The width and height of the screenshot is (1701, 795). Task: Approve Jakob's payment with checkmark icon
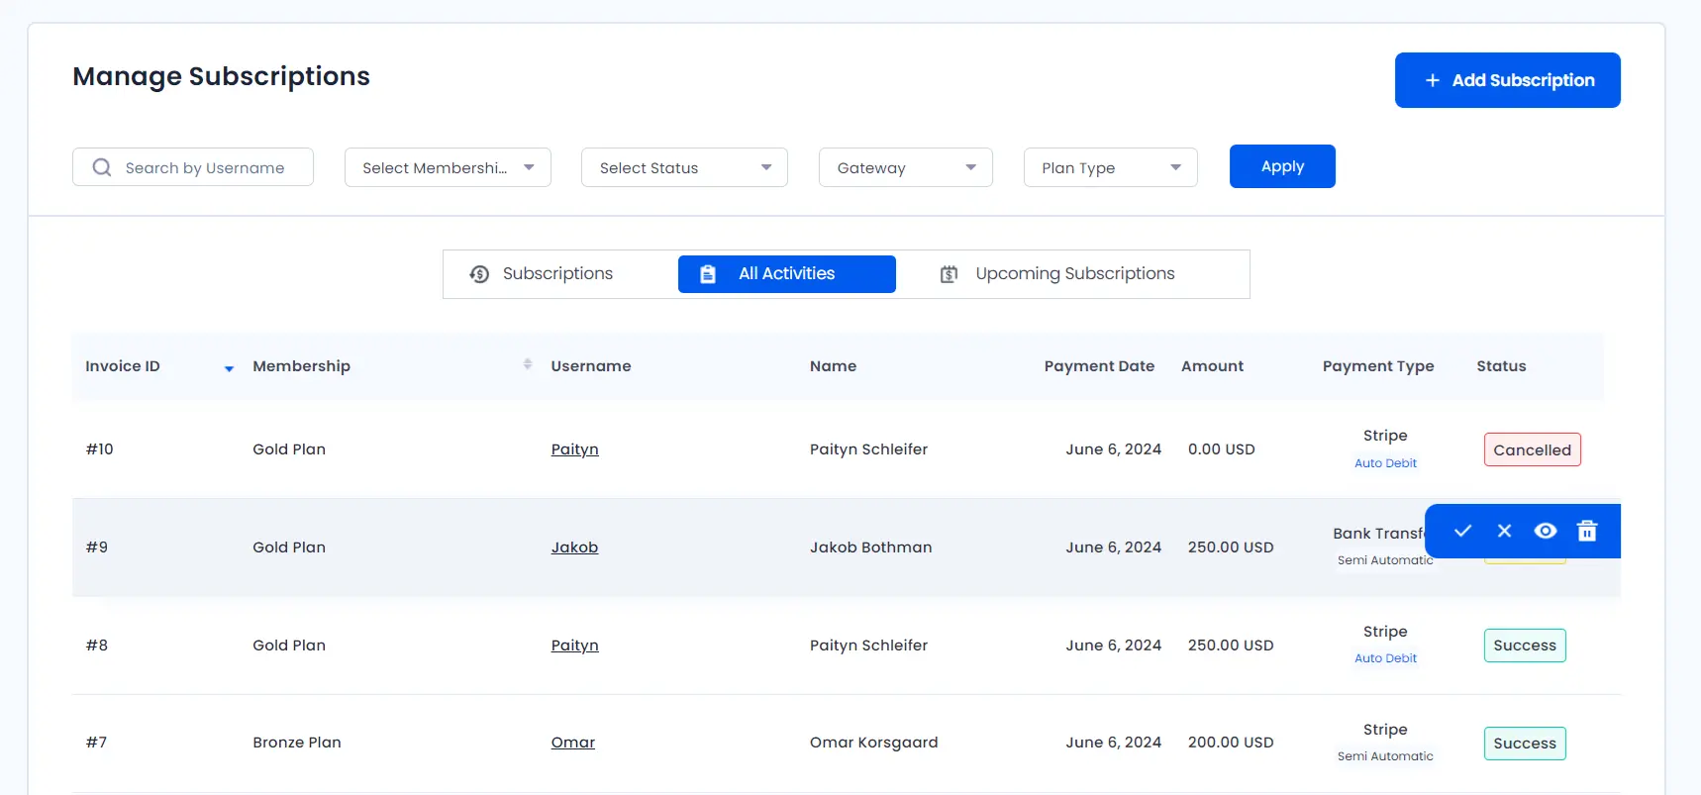click(1462, 531)
